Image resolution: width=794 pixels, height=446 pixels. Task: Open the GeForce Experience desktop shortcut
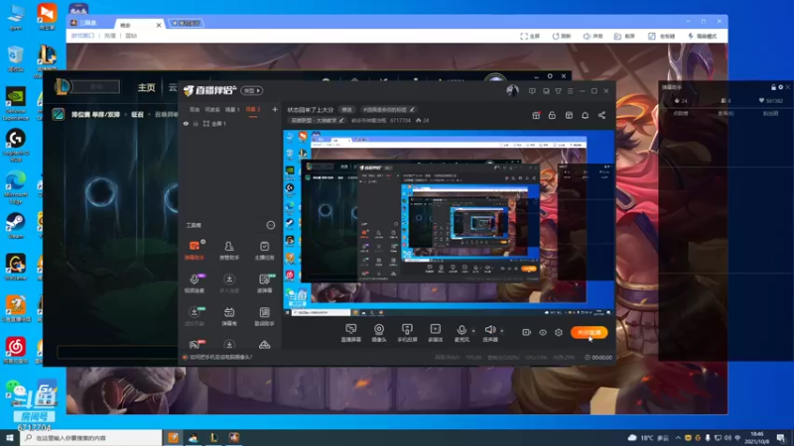pyautogui.click(x=16, y=104)
